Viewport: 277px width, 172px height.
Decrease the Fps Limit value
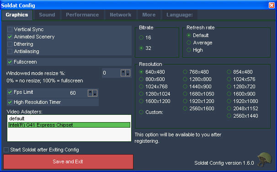click(x=95, y=93)
